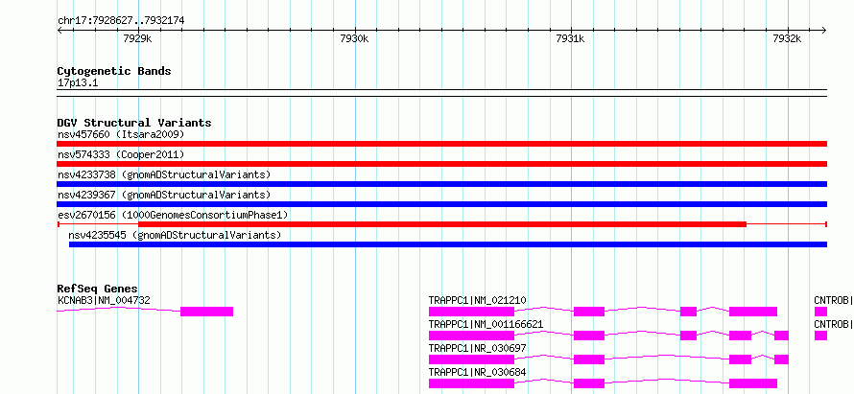This screenshot has width=854, height=394.
Task: Click the thick red bar of esv2670156
Action: [x=442, y=224]
